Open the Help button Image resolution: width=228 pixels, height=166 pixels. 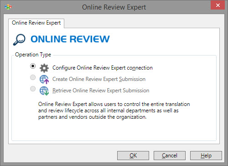tap(206, 156)
